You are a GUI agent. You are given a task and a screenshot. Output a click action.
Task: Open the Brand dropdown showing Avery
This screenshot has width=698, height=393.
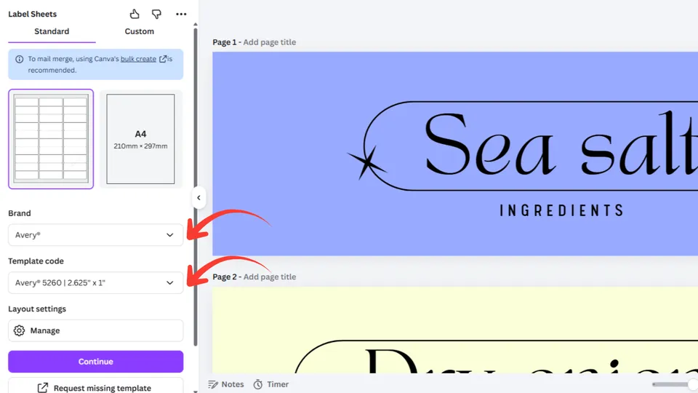[96, 235]
